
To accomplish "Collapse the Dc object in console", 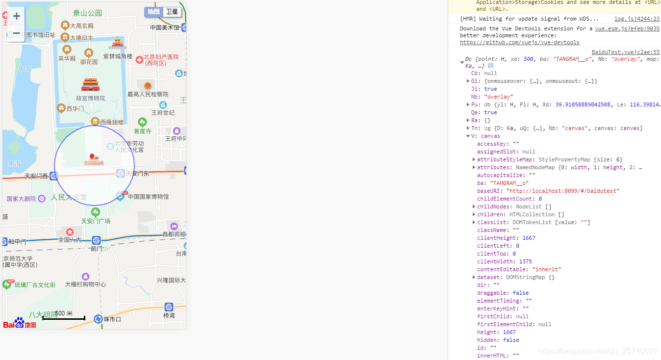I will tap(462, 62).
